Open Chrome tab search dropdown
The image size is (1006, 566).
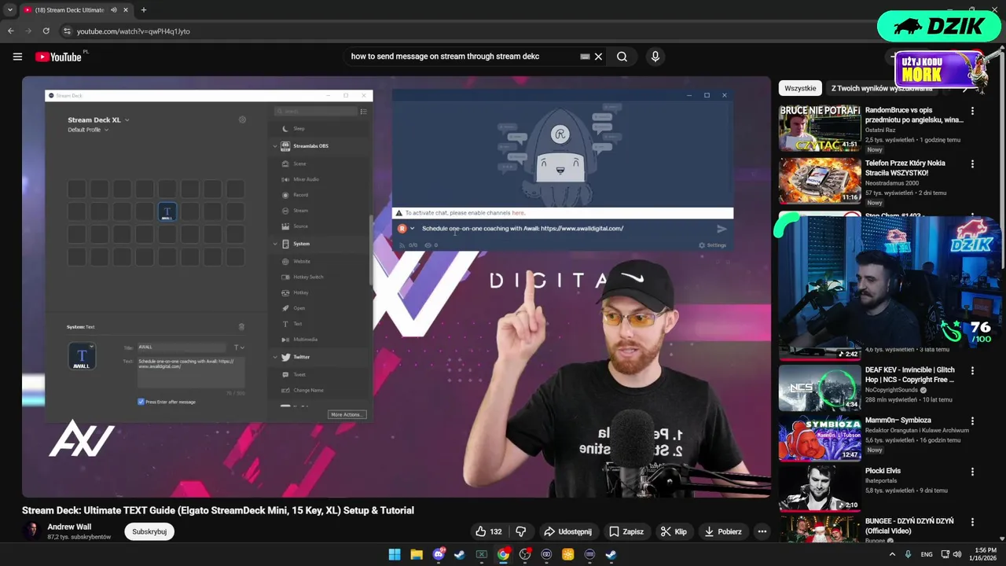[x=10, y=10]
